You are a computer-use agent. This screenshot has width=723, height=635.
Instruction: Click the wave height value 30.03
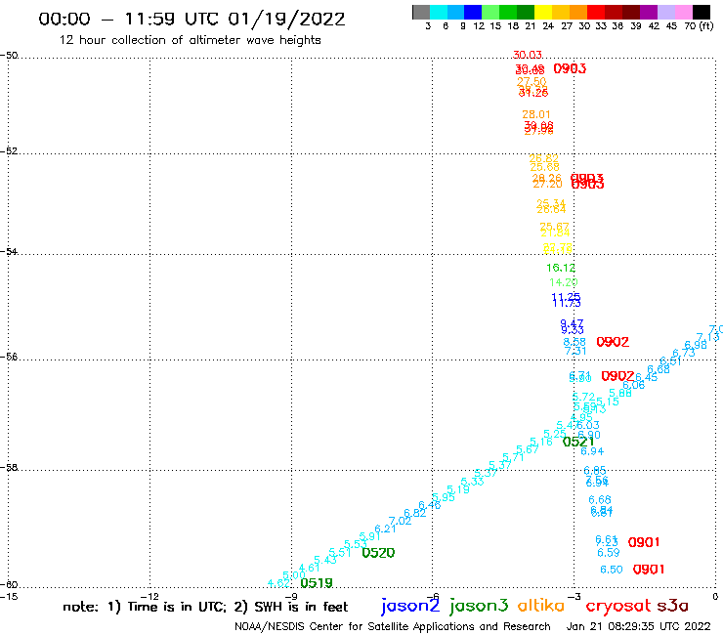(528, 55)
